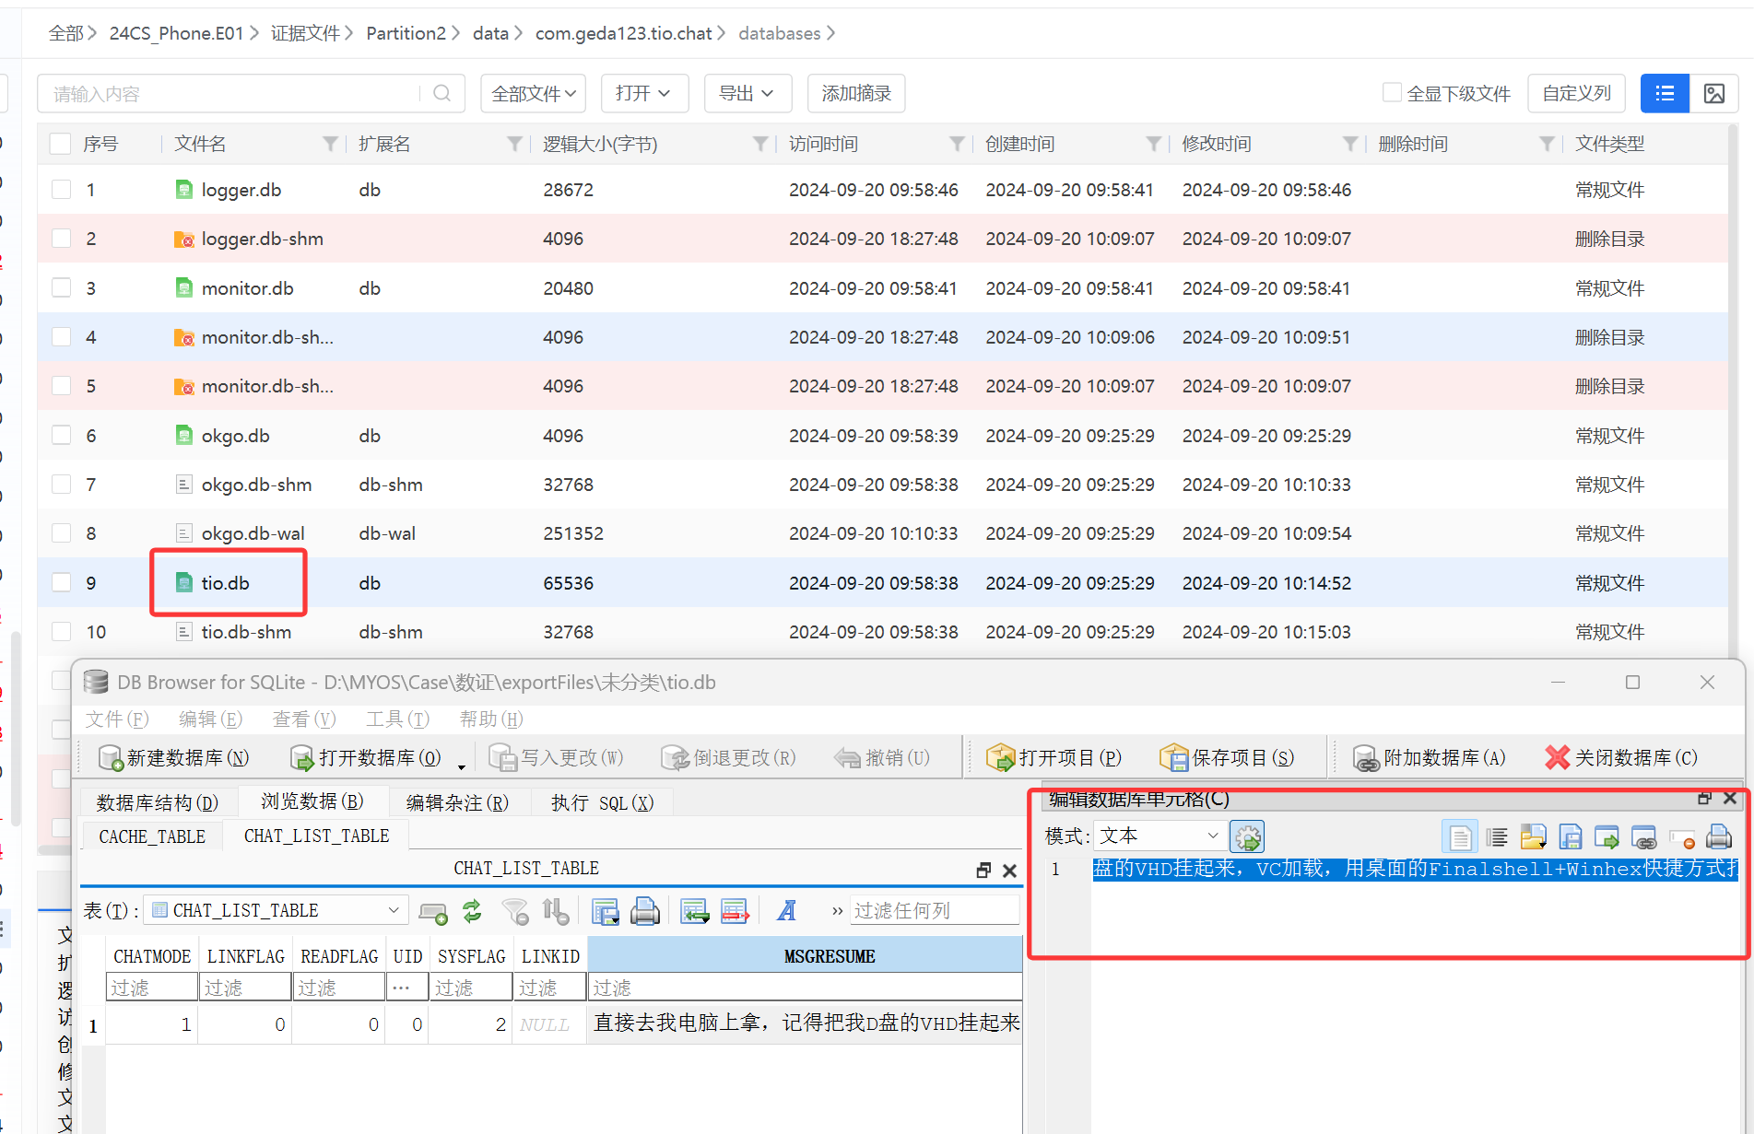Expand the browse toolbar overflow chevron
Viewport: 1754px width, 1134px height.
coord(837,911)
